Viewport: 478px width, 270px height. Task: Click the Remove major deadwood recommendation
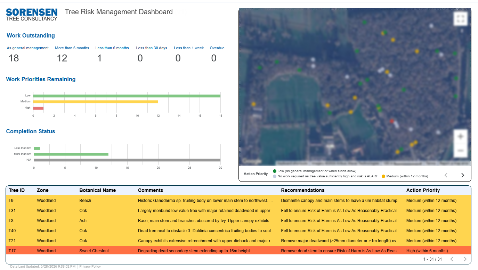tap(341, 241)
